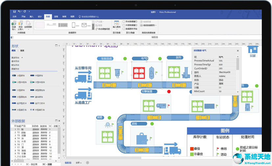Click the Shape Data window scroll down arrow

tap(238, 92)
